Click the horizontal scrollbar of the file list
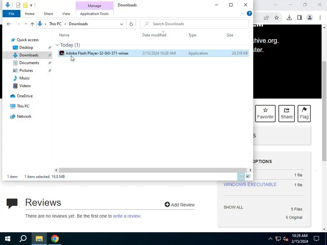 click(153, 170)
